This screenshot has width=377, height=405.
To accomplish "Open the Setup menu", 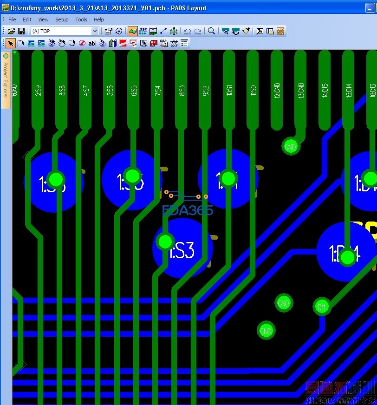I will (x=62, y=20).
